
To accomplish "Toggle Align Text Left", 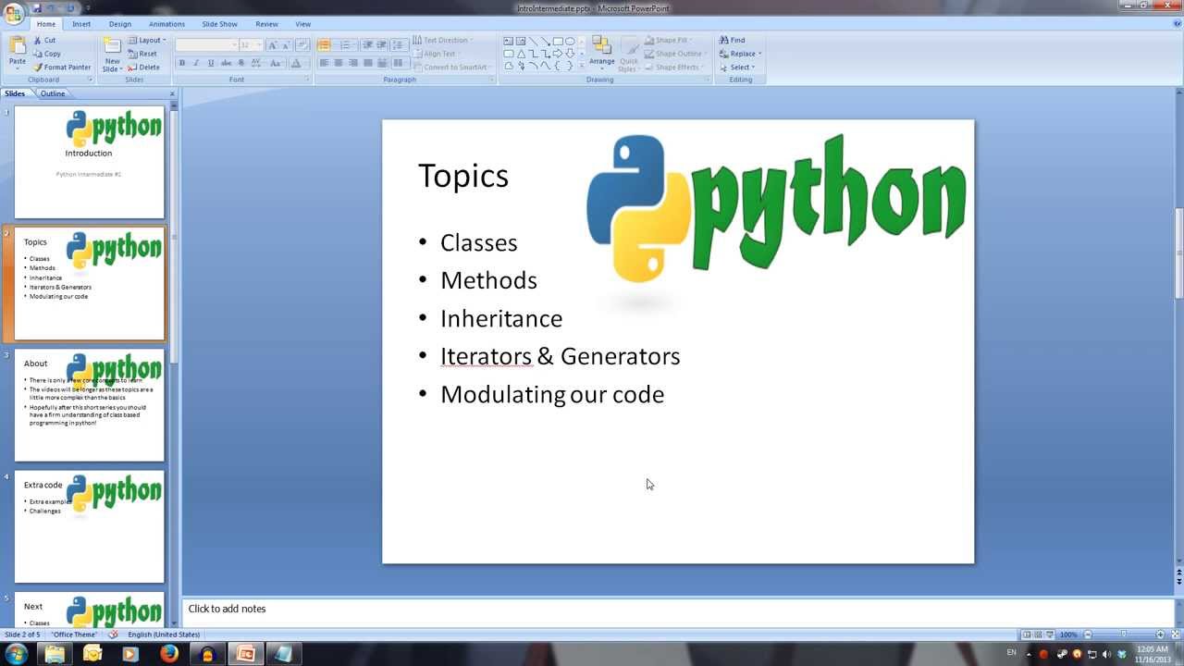I will pyautogui.click(x=324, y=63).
